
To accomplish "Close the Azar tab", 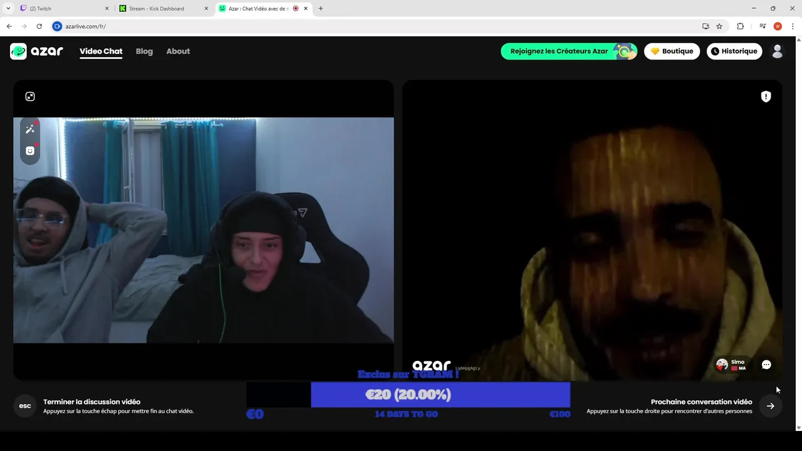I will (x=306, y=9).
